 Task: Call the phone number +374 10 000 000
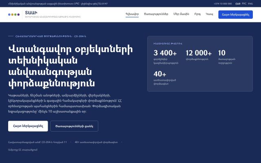pyautogui.click(x=223, y=4)
